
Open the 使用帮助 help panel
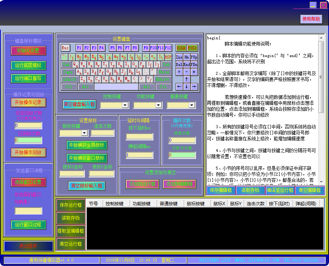[x=311, y=19]
